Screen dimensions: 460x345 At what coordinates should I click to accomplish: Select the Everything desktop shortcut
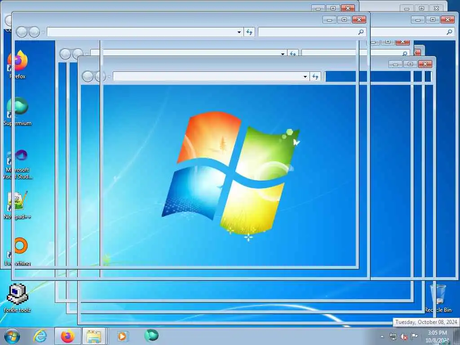tap(18, 252)
